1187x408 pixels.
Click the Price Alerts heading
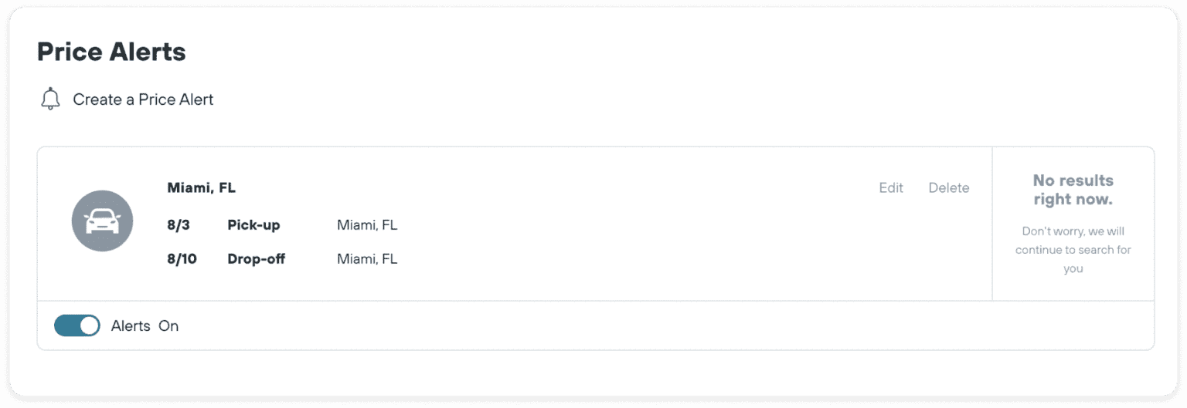coord(111,52)
